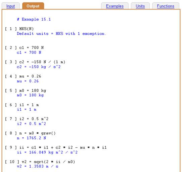Select the Output tab
The image size is (182, 172).
point(33,6)
